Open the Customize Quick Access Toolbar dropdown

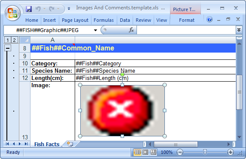(x=69, y=9)
